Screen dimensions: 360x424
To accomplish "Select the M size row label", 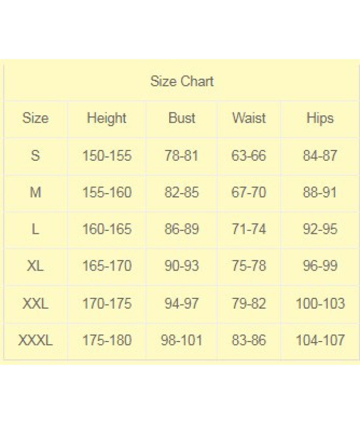I will coord(35,193).
